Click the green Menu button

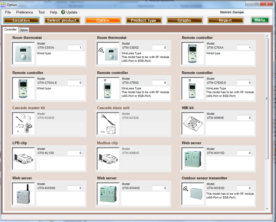point(260,20)
